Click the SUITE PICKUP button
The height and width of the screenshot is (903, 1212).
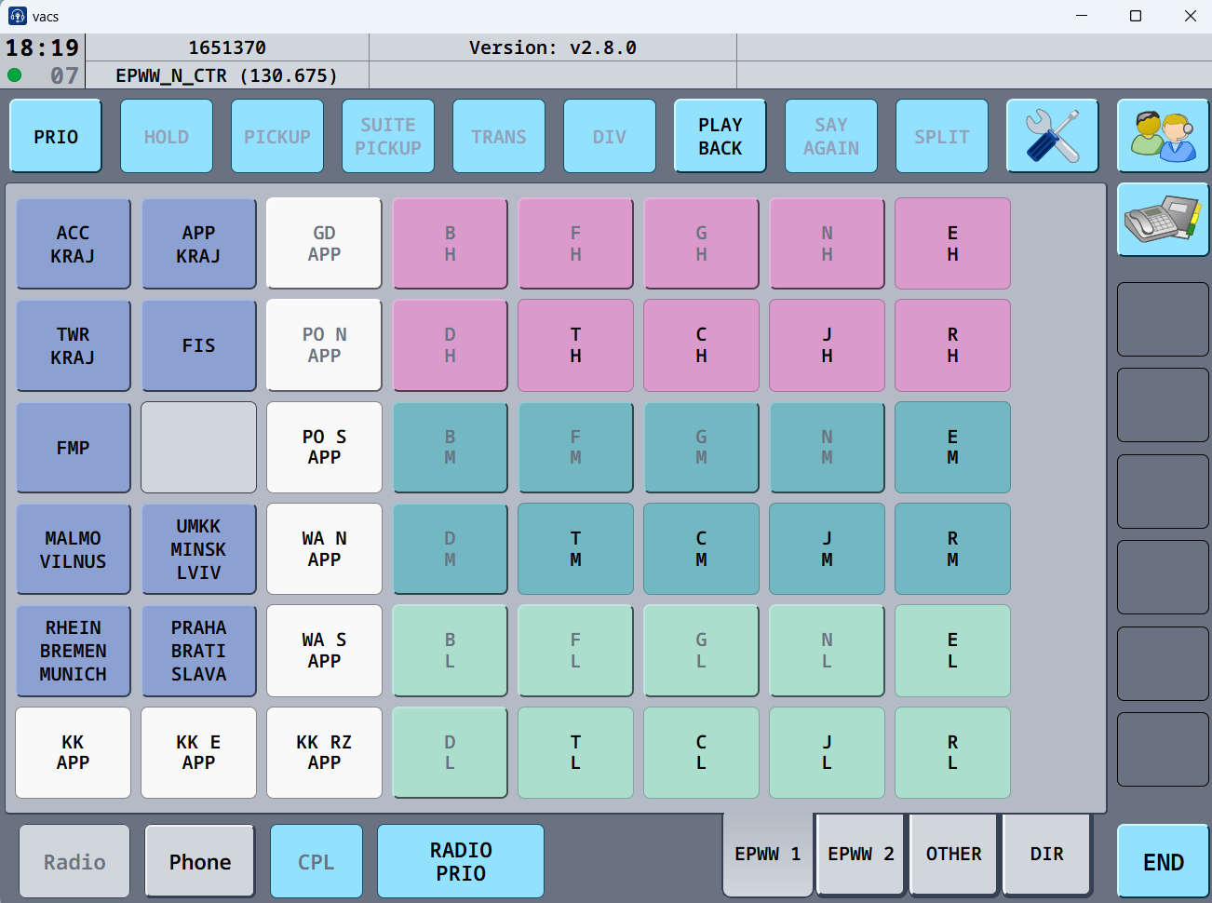coord(388,136)
